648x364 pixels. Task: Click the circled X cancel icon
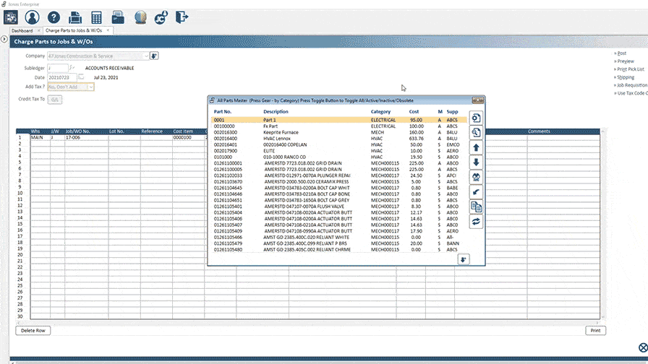(643, 348)
